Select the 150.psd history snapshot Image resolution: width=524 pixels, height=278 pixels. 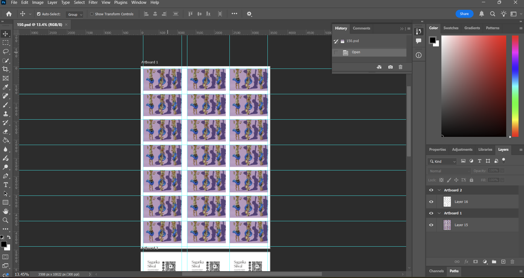pos(369,41)
